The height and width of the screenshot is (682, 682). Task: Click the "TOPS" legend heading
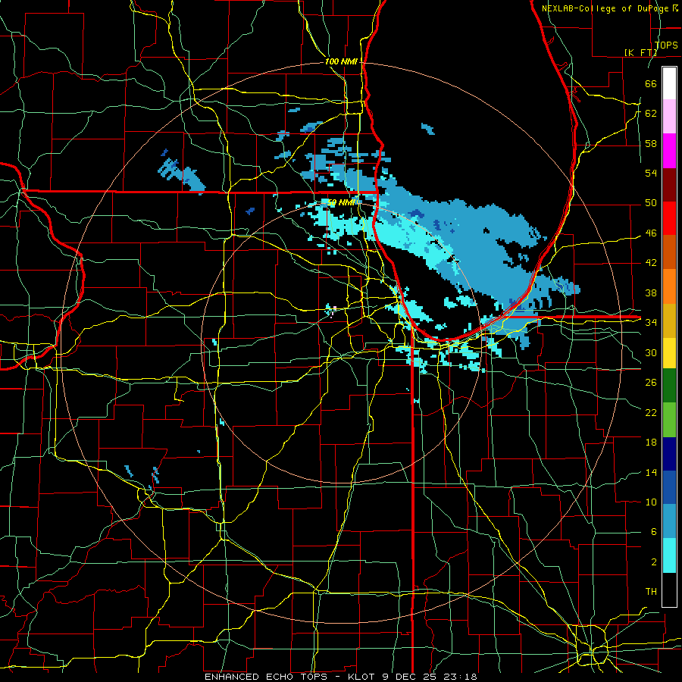tap(666, 45)
